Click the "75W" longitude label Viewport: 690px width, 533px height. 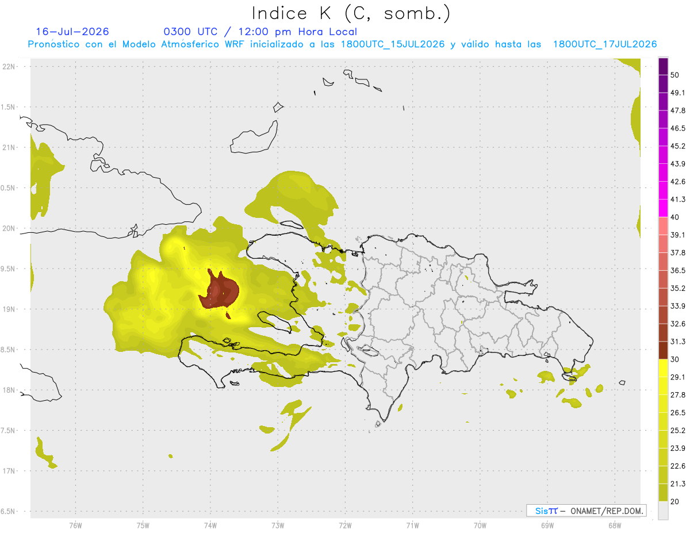pos(143,525)
